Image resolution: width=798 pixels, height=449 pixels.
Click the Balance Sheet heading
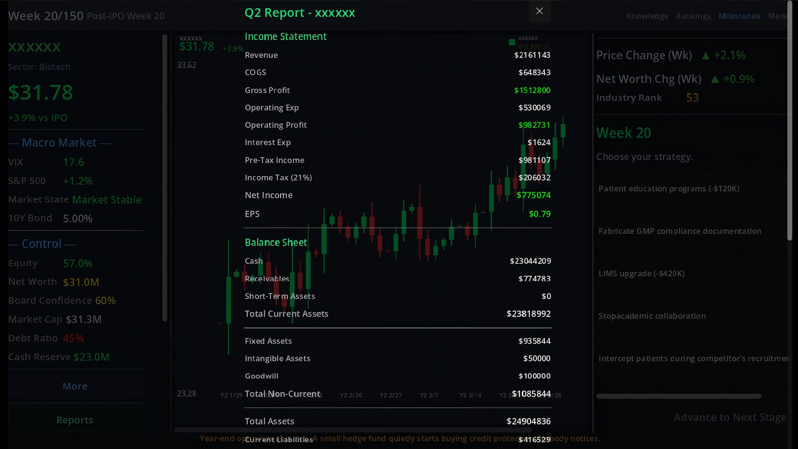276,242
